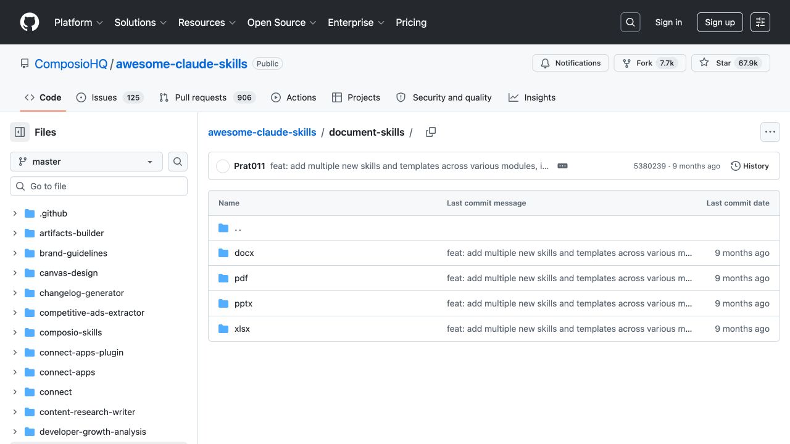The width and height of the screenshot is (790, 444).
Task: Click awesome-claude-skills breadcrumb link
Action: click(262, 132)
